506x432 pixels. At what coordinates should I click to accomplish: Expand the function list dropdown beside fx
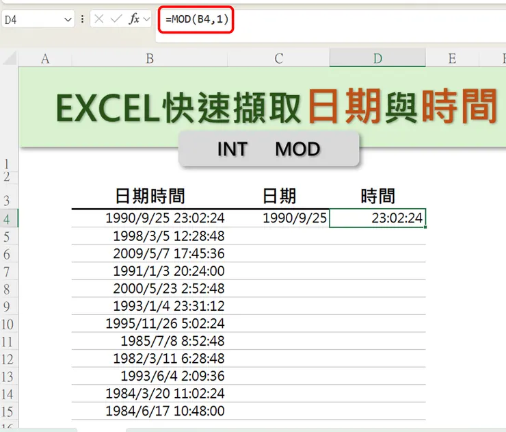147,19
